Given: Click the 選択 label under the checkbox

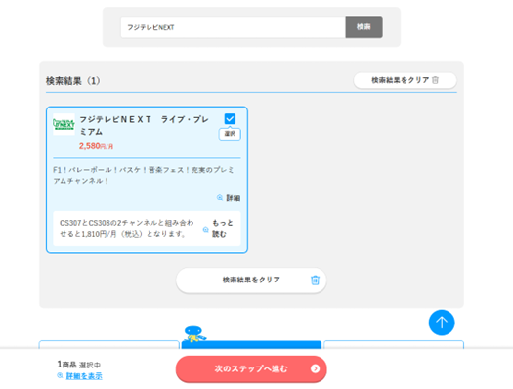Looking at the screenshot, I should coord(230,134).
